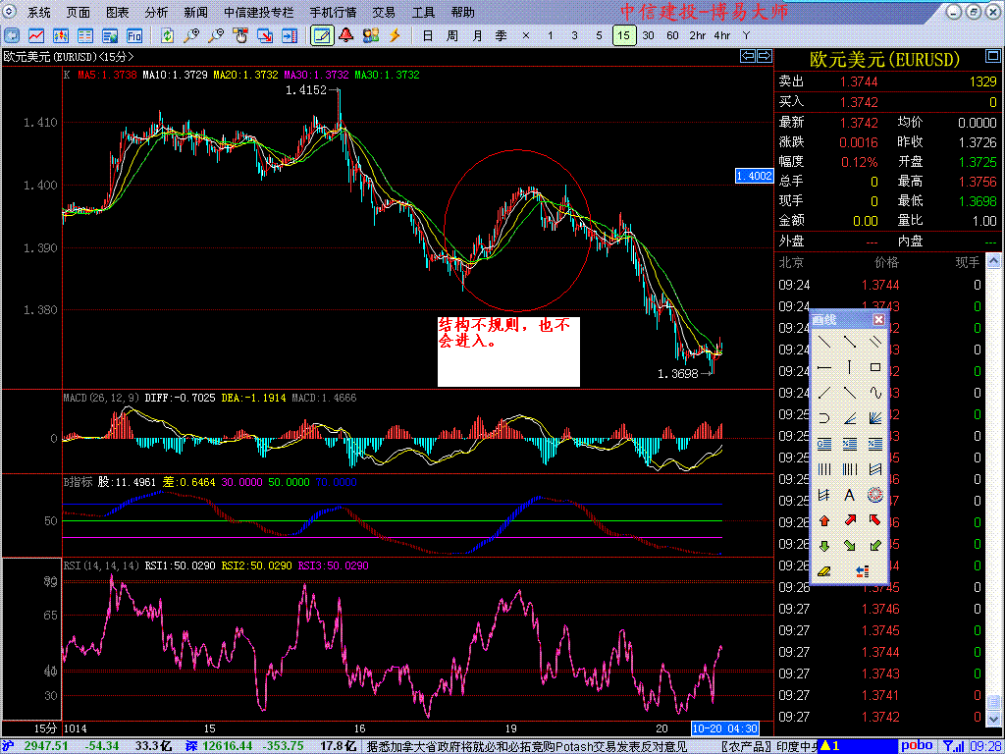The width and height of the screenshot is (1005, 754).
Task: Click the left arrow at chart title corner
Action: click(x=748, y=56)
